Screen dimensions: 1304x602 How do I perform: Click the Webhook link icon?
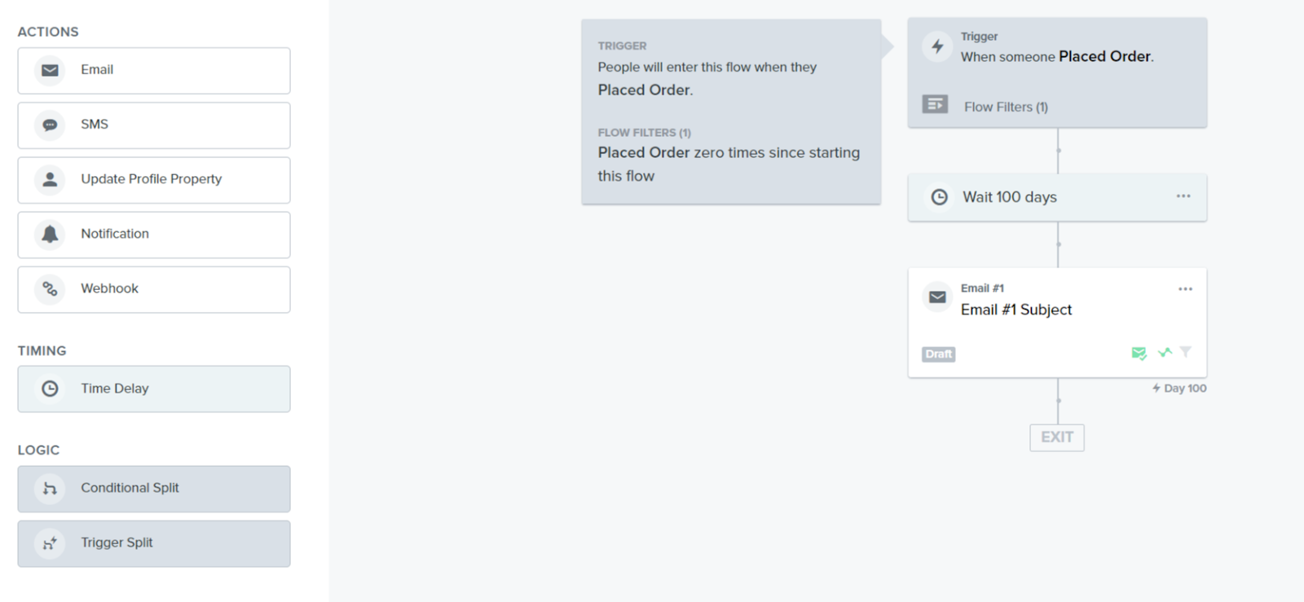click(x=50, y=288)
